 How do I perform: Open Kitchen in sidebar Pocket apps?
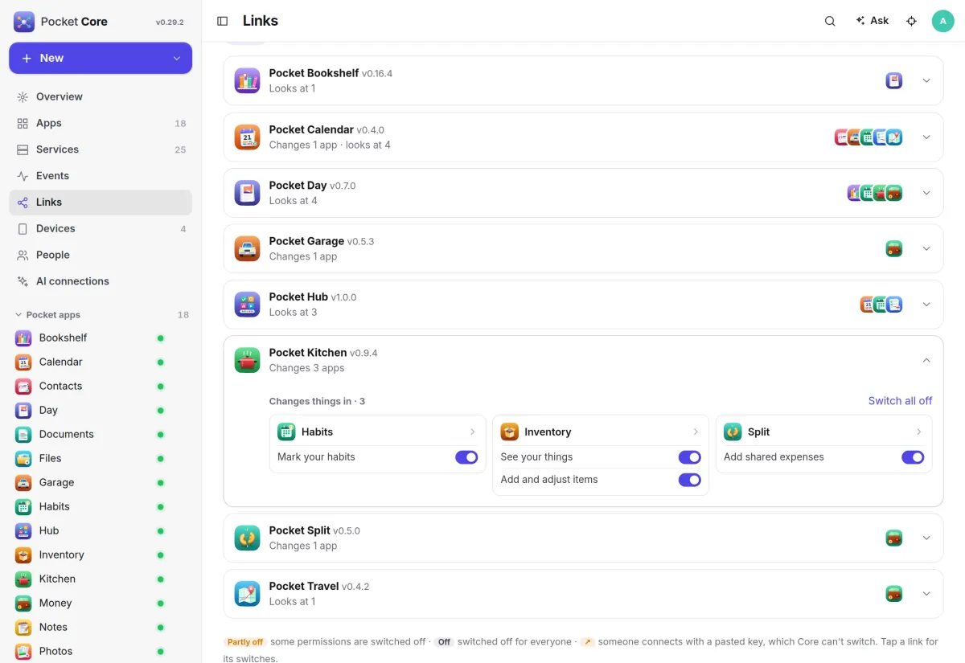[x=101, y=579]
